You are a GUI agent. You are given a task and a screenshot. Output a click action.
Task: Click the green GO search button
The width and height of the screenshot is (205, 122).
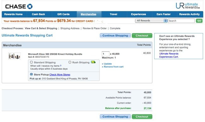coord(199,21)
